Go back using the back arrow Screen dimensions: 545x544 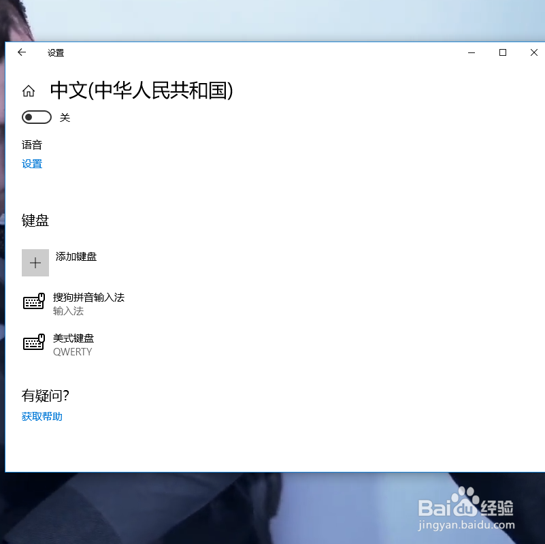22,52
